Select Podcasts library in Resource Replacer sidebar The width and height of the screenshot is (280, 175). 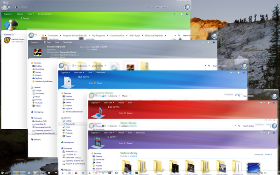pyautogui.click(x=37, y=103)
